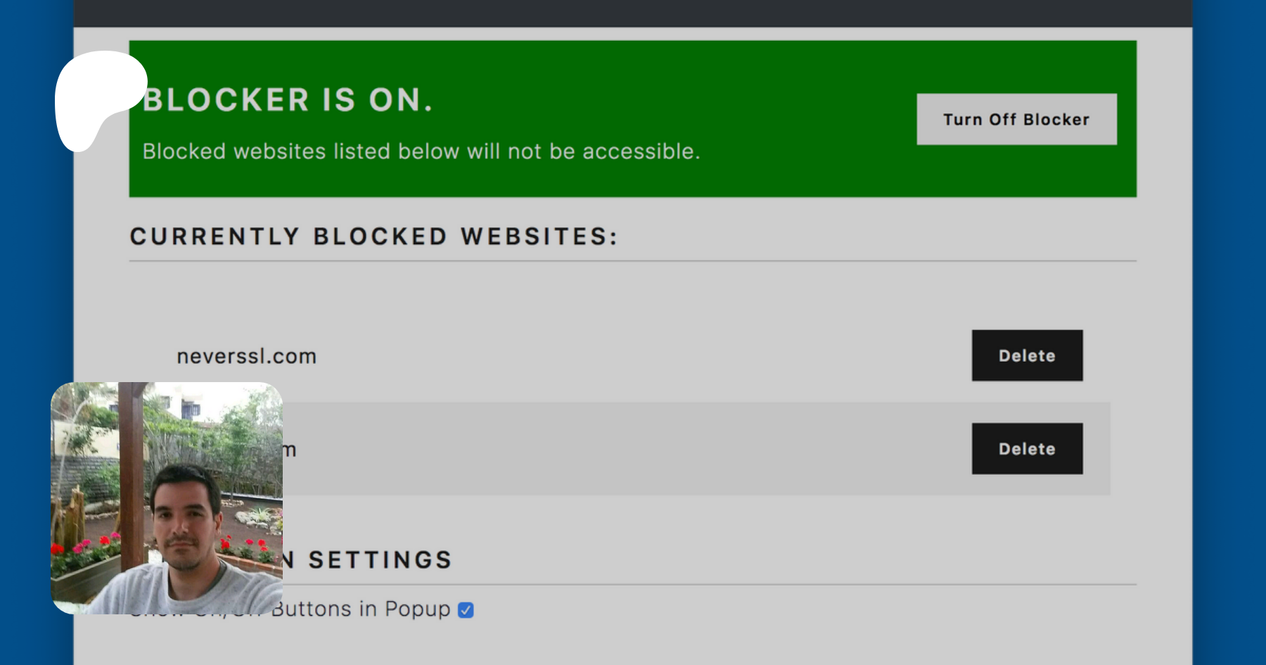The image size is (1266, 665).
Task: Click the BLOCKER IS ON heading
Action: 288,101
